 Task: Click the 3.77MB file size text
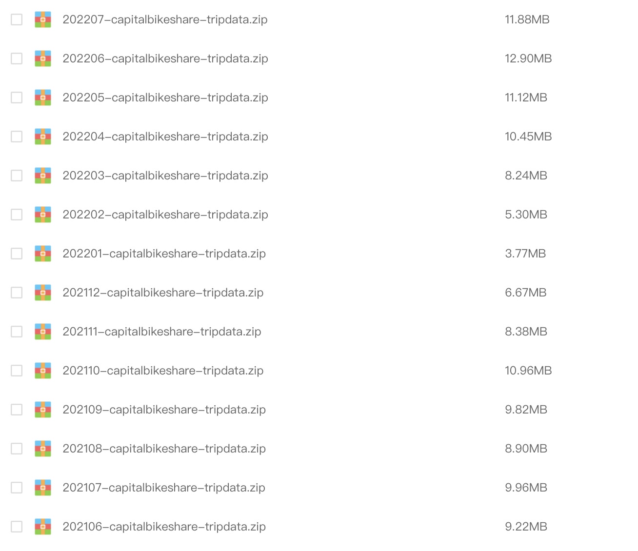(525, 254)
